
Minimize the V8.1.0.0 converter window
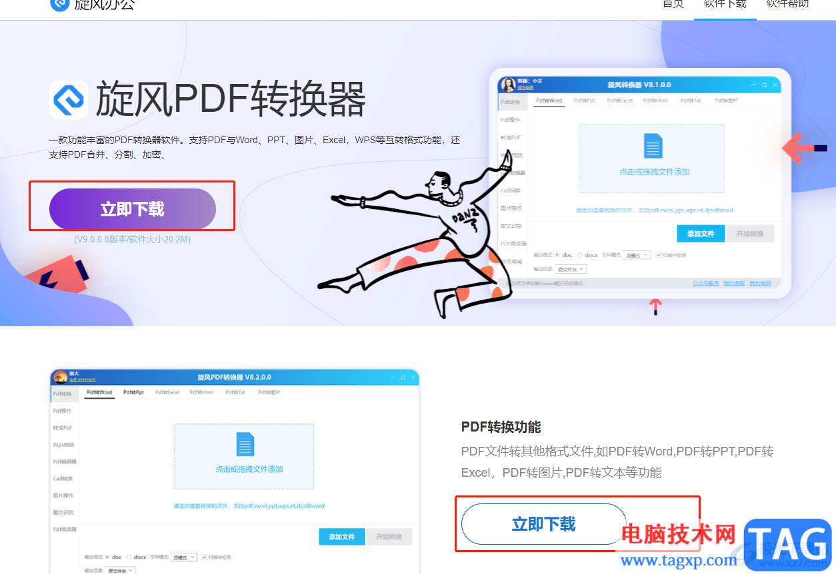click(753, 85)
